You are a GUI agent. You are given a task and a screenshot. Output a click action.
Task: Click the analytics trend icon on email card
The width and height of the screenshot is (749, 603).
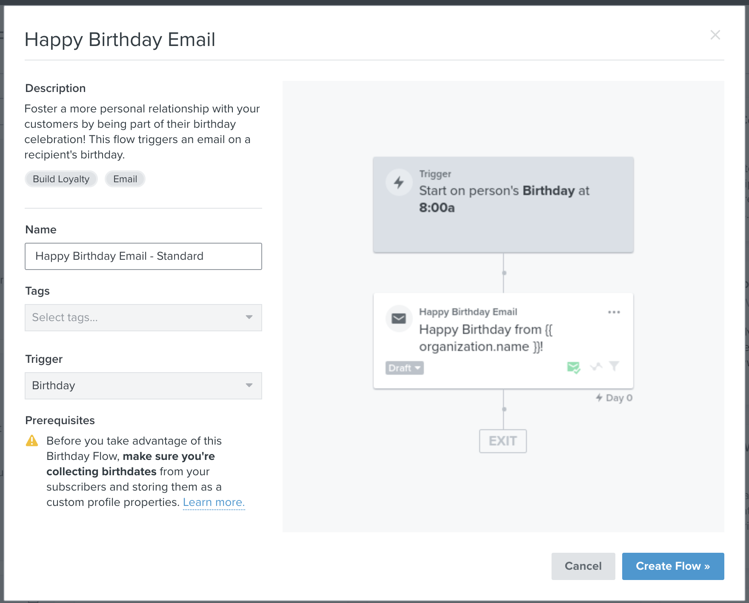[x=596, y=366]
